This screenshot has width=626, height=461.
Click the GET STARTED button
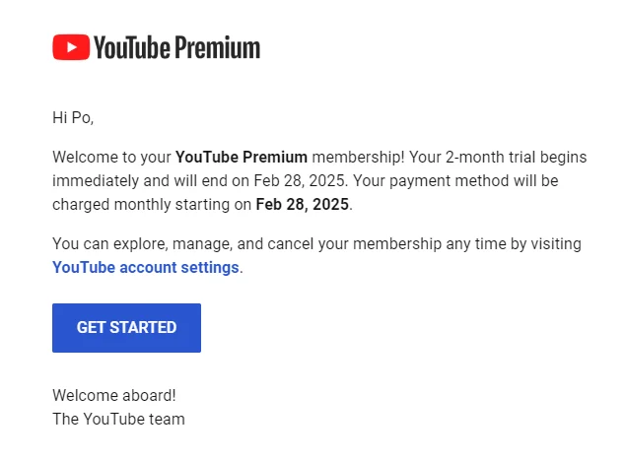click(126, 328)
